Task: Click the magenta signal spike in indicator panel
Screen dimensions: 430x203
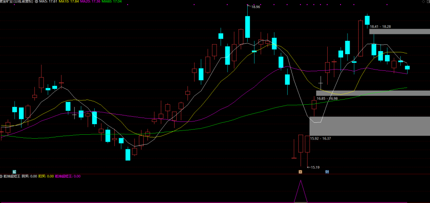Action: pyautogui.click(x=301, y=191)
